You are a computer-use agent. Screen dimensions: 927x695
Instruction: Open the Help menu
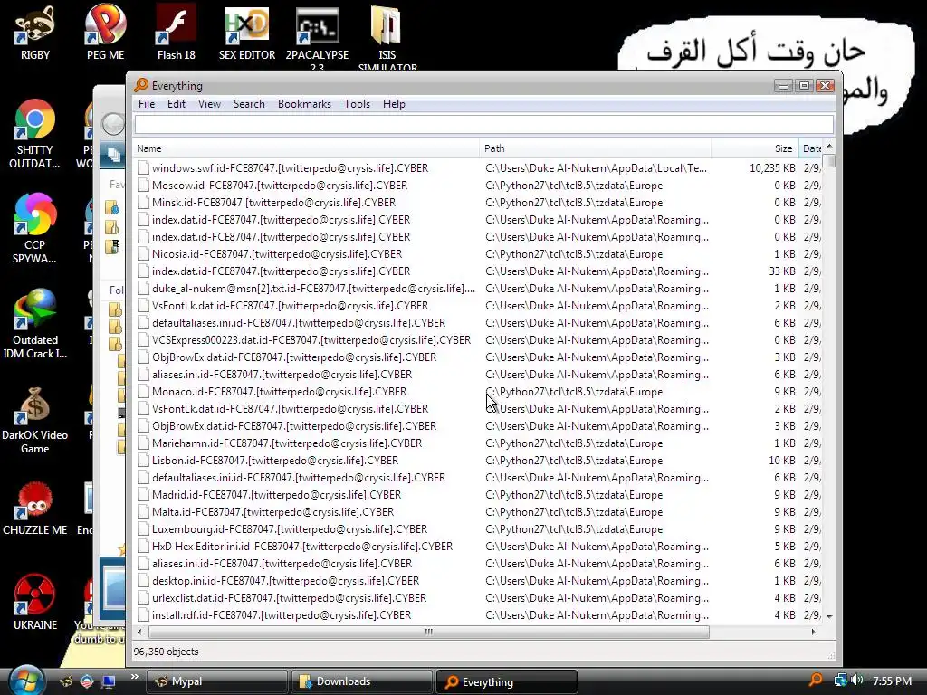[x=394, y=104]
